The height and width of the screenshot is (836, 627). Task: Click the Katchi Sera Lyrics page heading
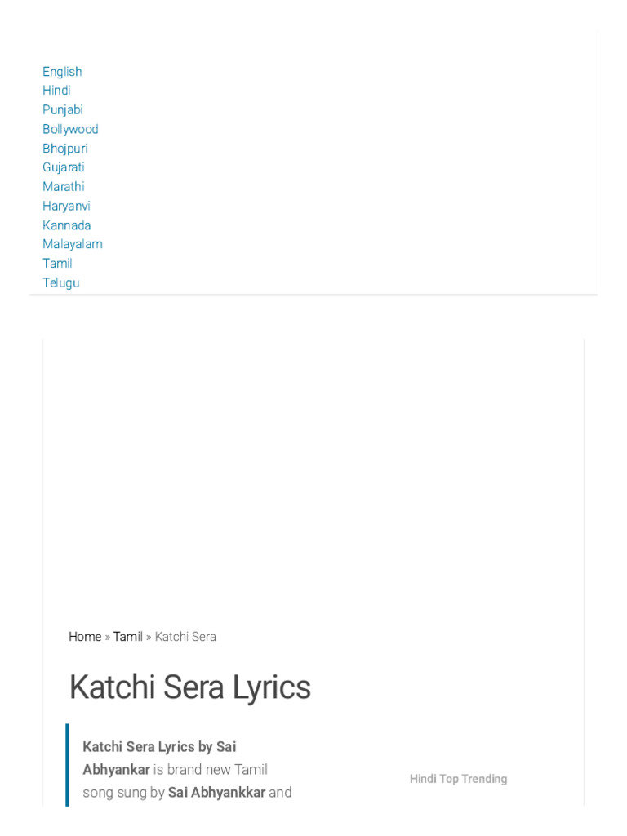click(190, 687)
